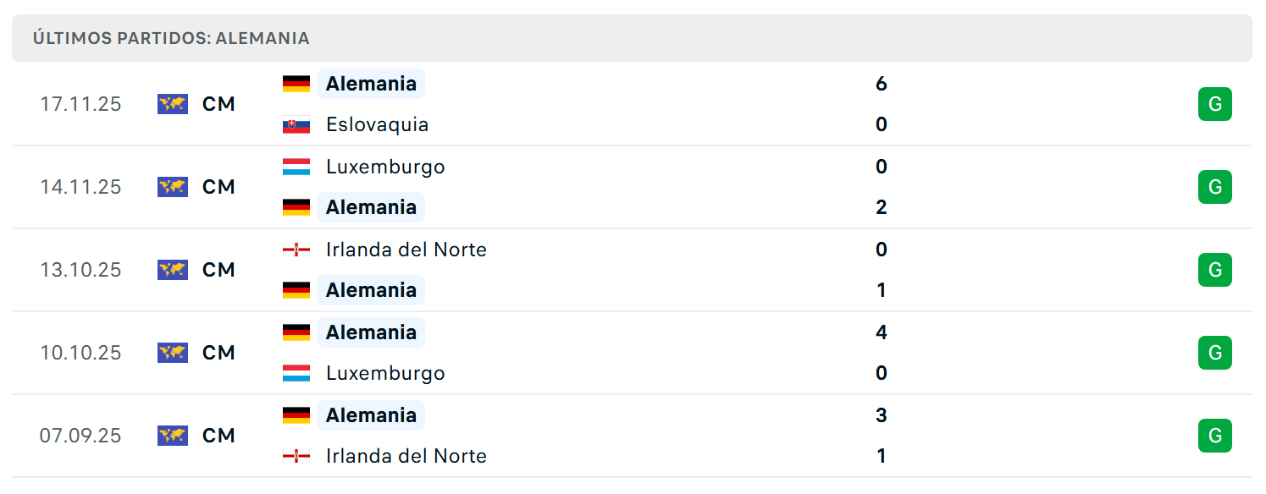Click Germany flag in the 10.10.25 match
This screenshot has height=494, width=1266.
[296, 332]
